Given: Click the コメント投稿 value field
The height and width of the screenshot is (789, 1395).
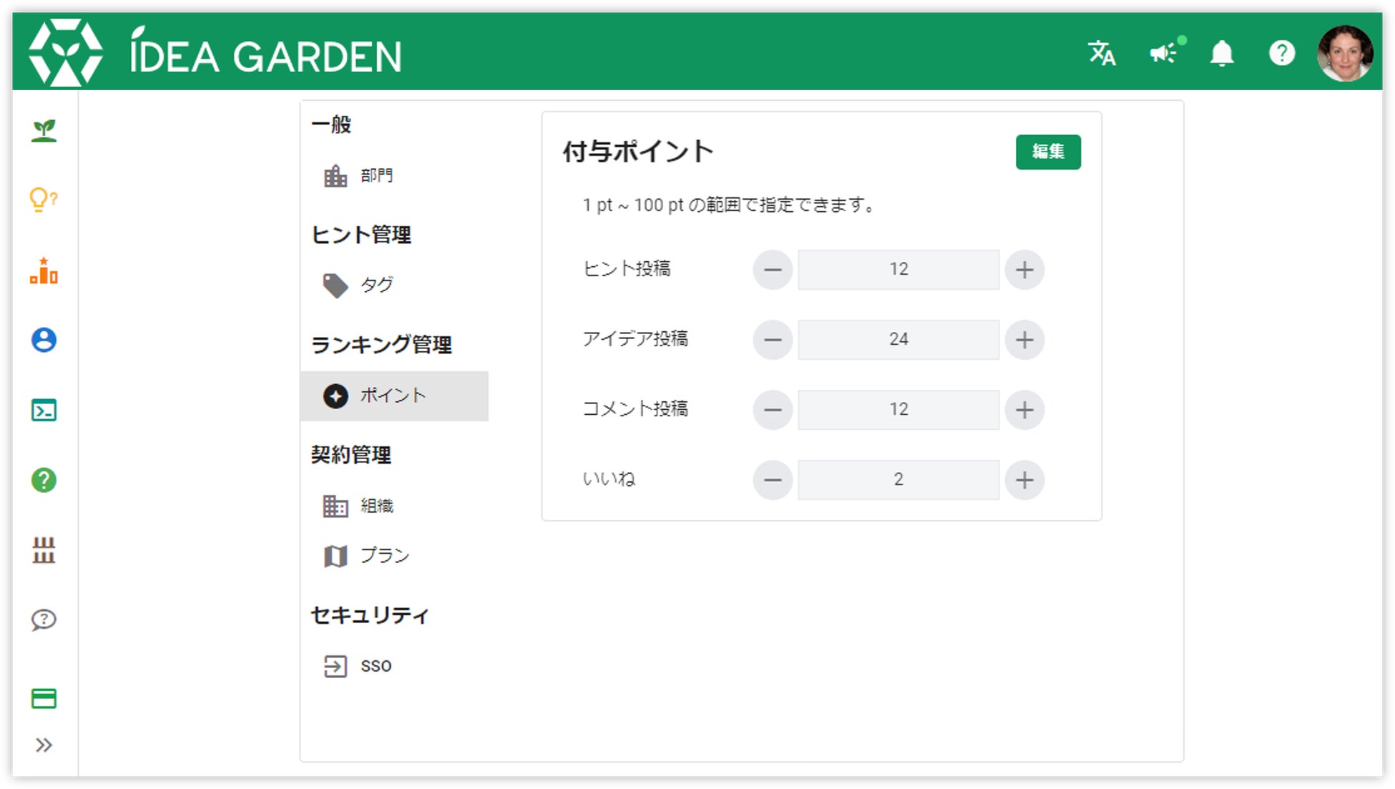Looking at the screenshot, I should tap(898, 410).
